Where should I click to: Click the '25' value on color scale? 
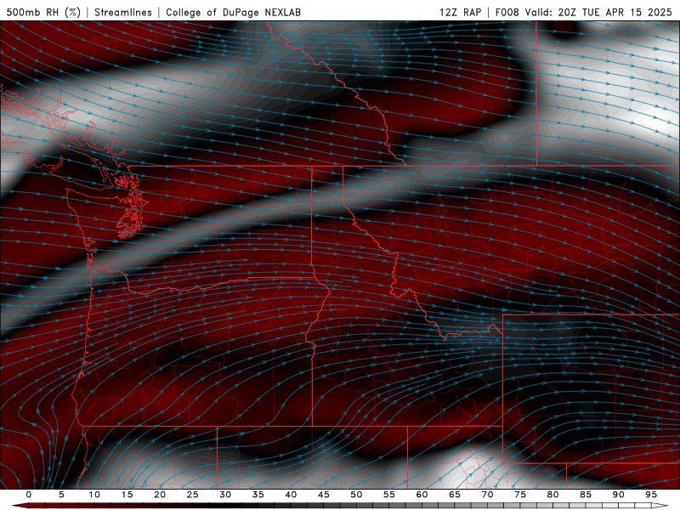click(x=193, y=495)
